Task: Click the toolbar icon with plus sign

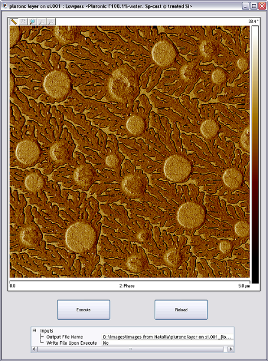Action: [x=42, y=21]
